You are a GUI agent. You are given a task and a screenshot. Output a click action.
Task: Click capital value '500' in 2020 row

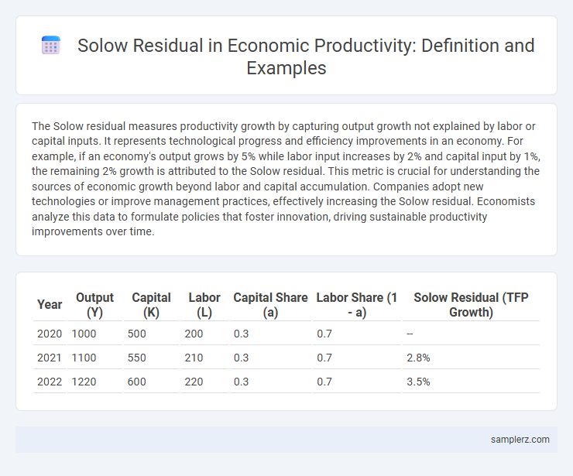(137, 334)
